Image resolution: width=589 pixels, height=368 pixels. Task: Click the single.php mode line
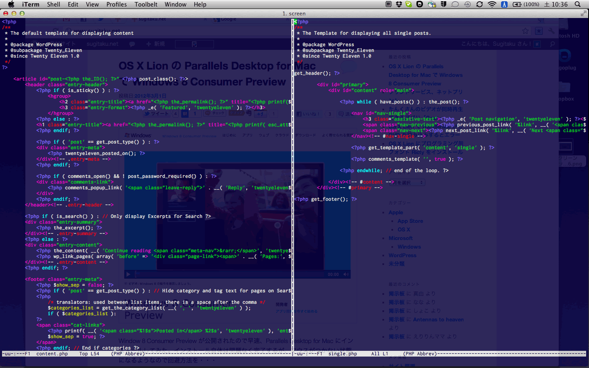tap(342, 354)
